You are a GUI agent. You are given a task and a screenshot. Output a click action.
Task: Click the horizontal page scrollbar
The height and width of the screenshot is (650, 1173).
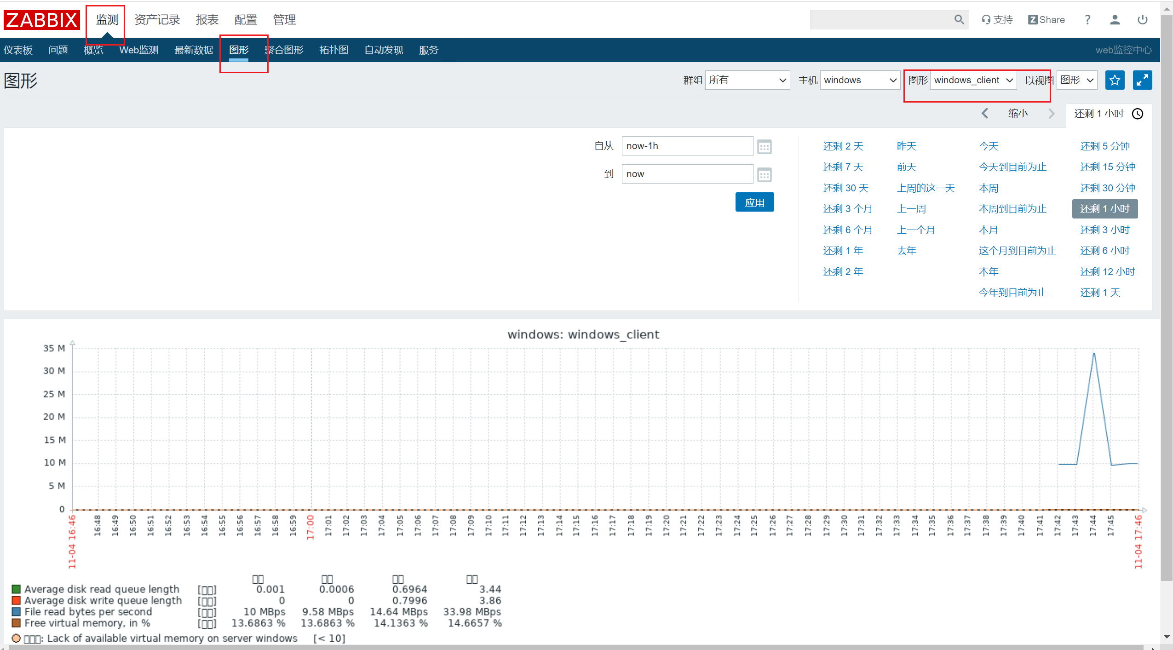[575, 647]
